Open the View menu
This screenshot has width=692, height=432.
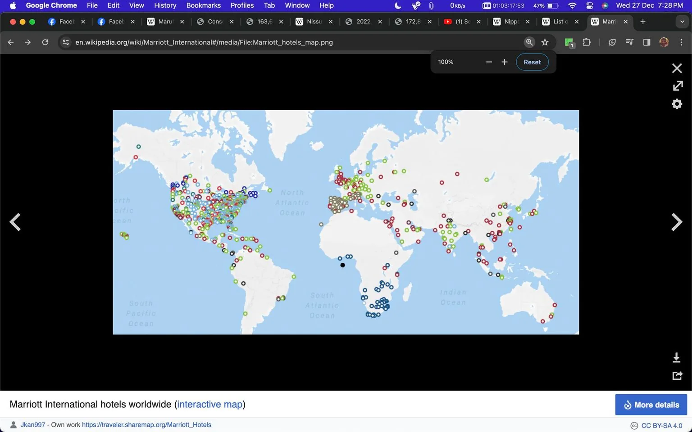[x=137, y=5]
